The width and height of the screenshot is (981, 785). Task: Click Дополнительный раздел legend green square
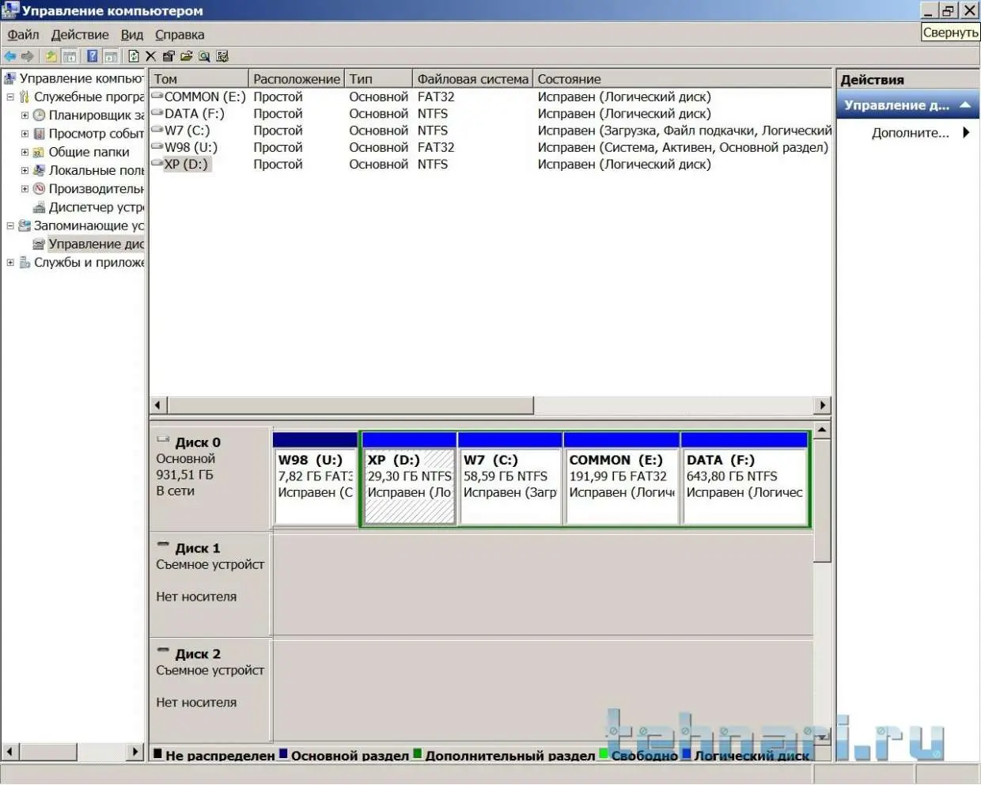(x=419, y=754)
